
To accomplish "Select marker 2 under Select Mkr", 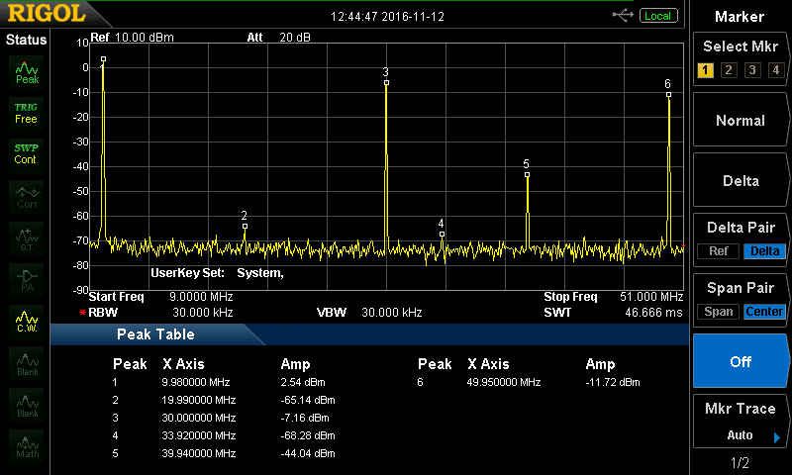I will tap(728, 70).
